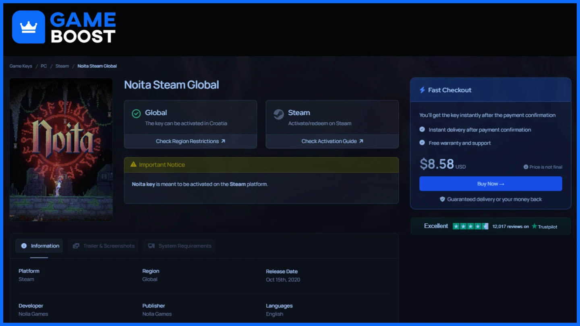Click 'Oct 15th, 2020' release date
Image resolution: width=580 pixels, height=326 pixels.
coord(283,280)
